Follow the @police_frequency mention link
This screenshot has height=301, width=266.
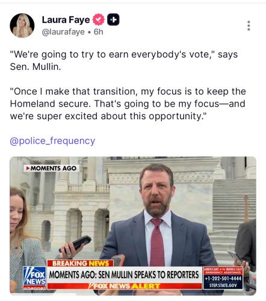pos(52,141)
